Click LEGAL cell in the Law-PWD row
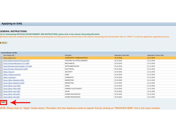 click(x=67, y=86)
